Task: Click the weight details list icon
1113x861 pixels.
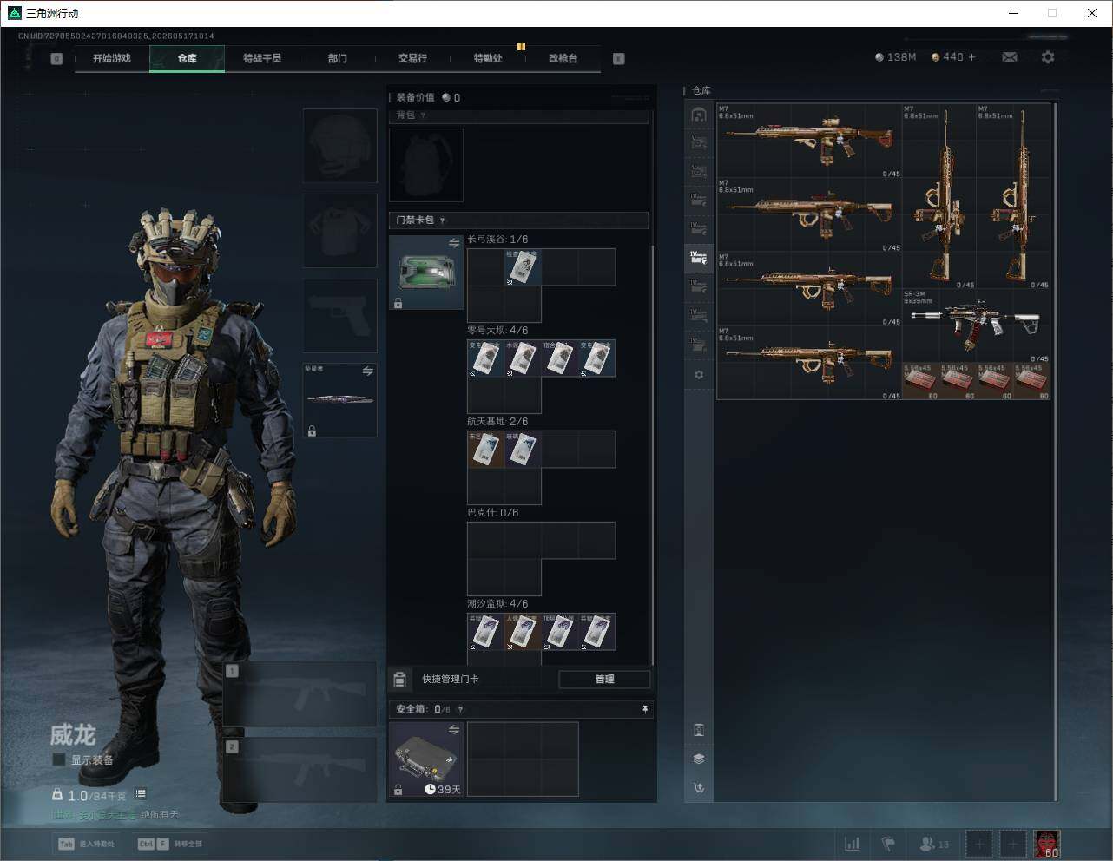Action: [x=141, y=794]
